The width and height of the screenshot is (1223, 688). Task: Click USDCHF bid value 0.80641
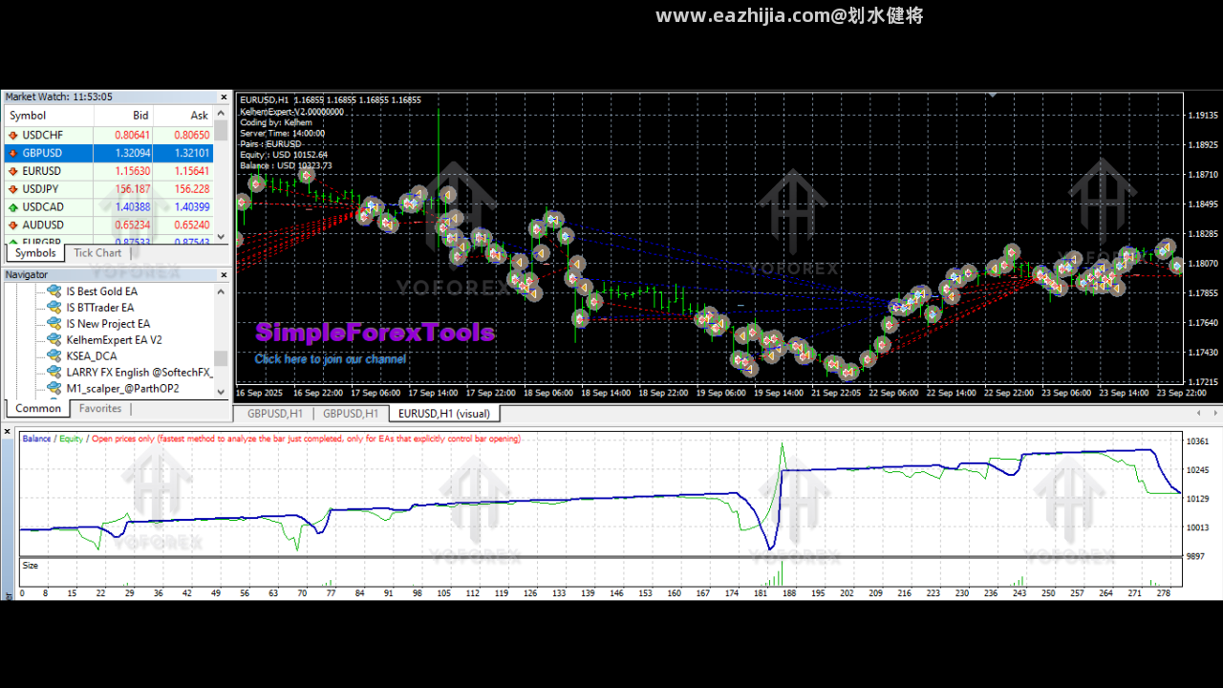[x=133, y=135]
